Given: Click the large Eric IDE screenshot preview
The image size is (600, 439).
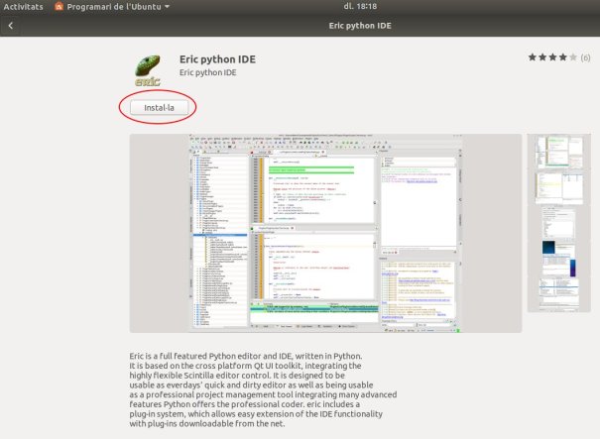Looking at the screenshot, I should (326, 233).
